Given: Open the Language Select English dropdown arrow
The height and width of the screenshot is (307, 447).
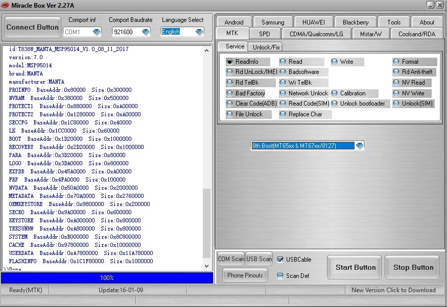Looking at the screenshot, I should point(199,32).
